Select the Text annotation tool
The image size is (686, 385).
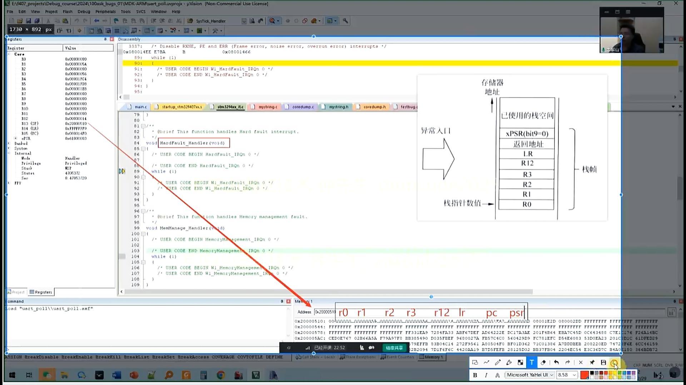point(532,363)
